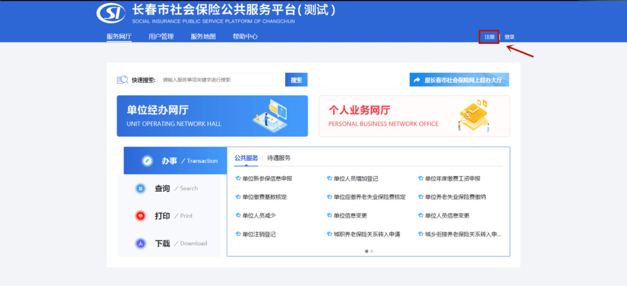Image resolution: width=627 pixels, height=286 pixels.
Task: Switch to the 待遇服务 tab
Action: coord(279,157)
